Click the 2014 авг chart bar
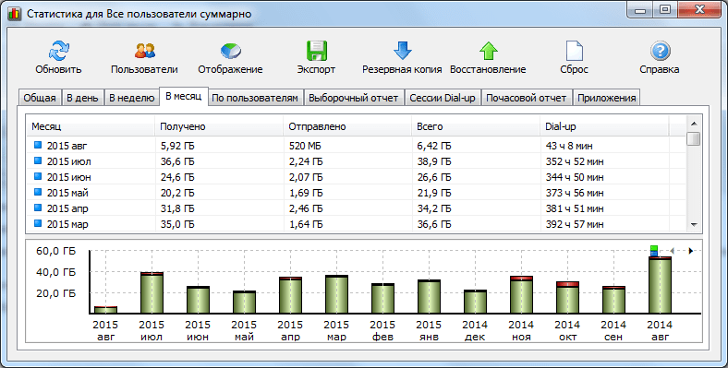 [x=660, y=285]
